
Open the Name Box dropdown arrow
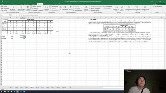tap(8, 15)
